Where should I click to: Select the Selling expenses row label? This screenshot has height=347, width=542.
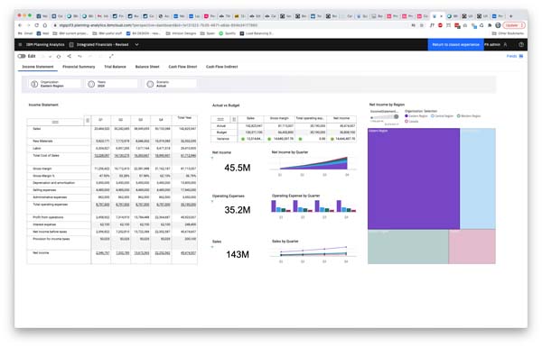pyautogui.click(x=44, y=190)
